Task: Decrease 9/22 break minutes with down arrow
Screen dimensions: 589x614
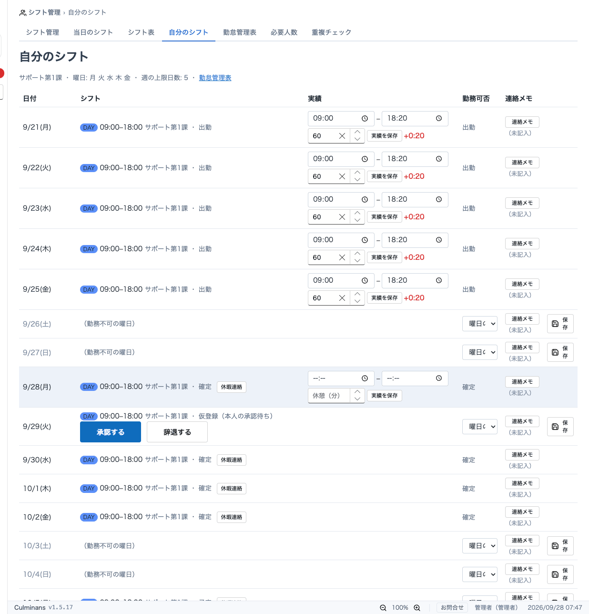Action: [357, 180]
